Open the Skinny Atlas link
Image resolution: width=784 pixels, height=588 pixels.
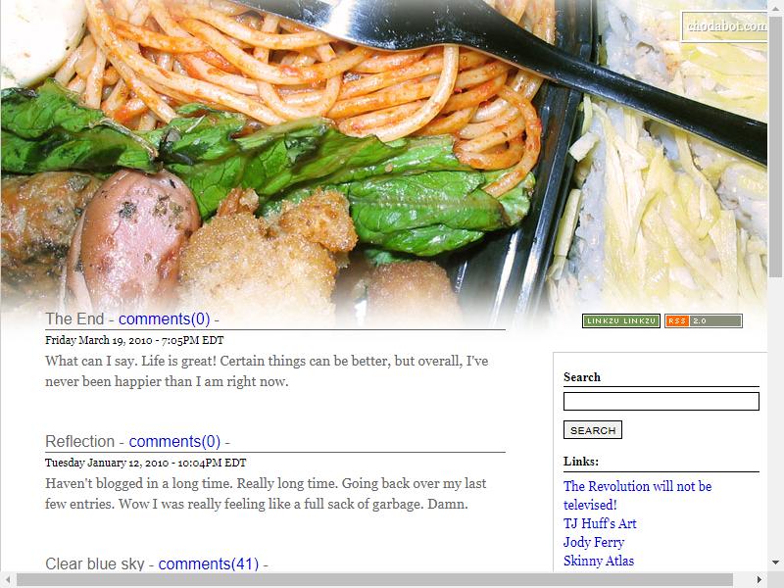[599, 561]
